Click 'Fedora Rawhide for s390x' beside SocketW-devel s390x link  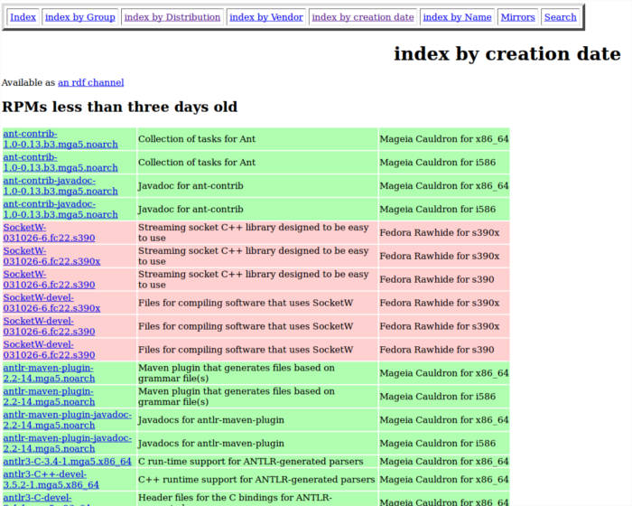point(440,303)
